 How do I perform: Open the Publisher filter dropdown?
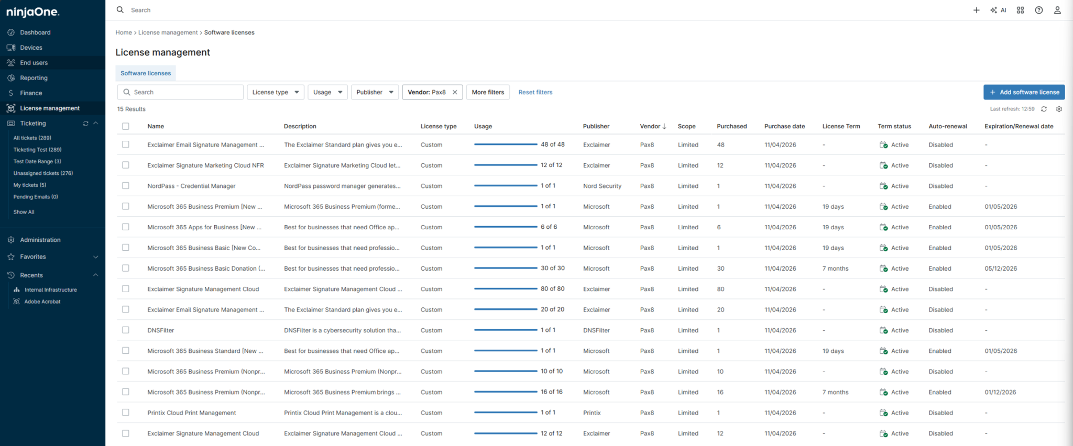tap(375, 92)
